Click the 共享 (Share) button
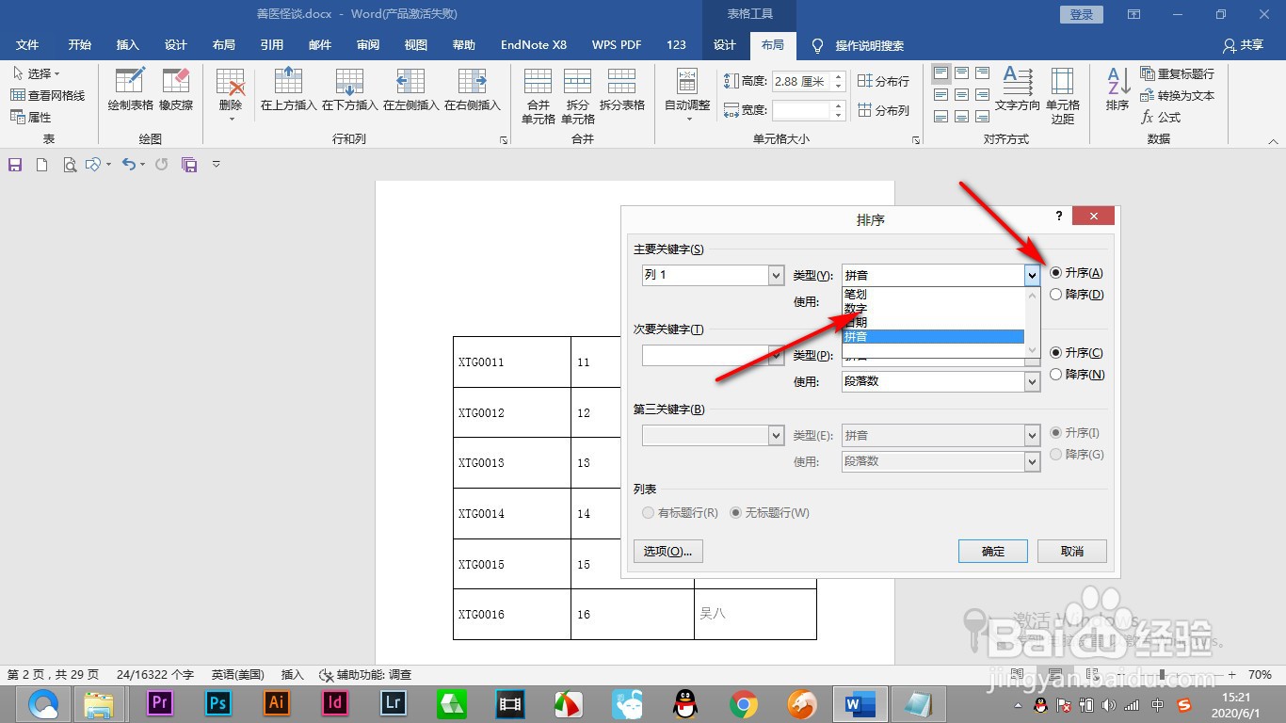This screenshot has width=1286, height=723. point(1243,45)
